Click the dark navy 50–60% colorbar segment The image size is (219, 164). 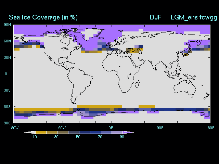(85, 132)
